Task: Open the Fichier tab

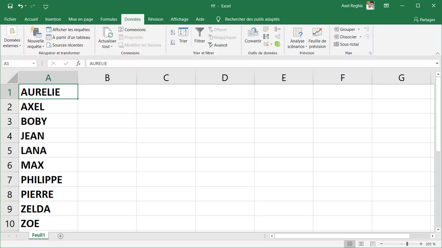Action: 10,19
